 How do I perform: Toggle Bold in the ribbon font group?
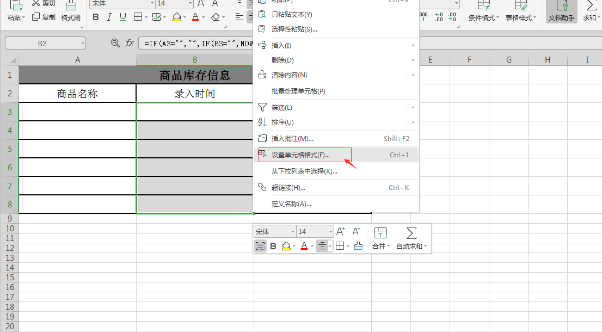96,17
